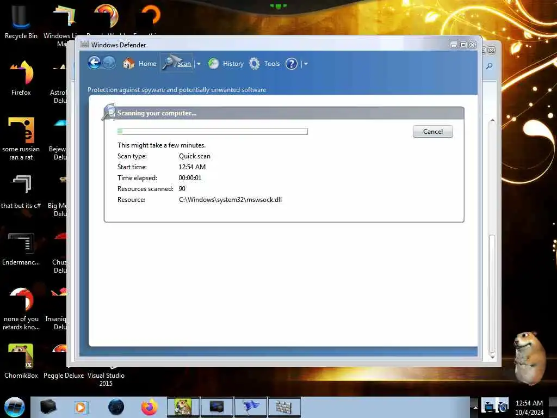The image size is (557, 418).
Task: Open the Windows Start orb
Action: point(15,407)
